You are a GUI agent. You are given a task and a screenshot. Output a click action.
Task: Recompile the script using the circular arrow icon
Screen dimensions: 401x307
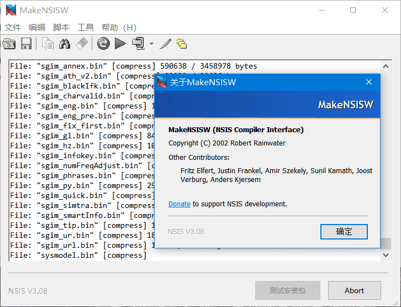point(103,43)
